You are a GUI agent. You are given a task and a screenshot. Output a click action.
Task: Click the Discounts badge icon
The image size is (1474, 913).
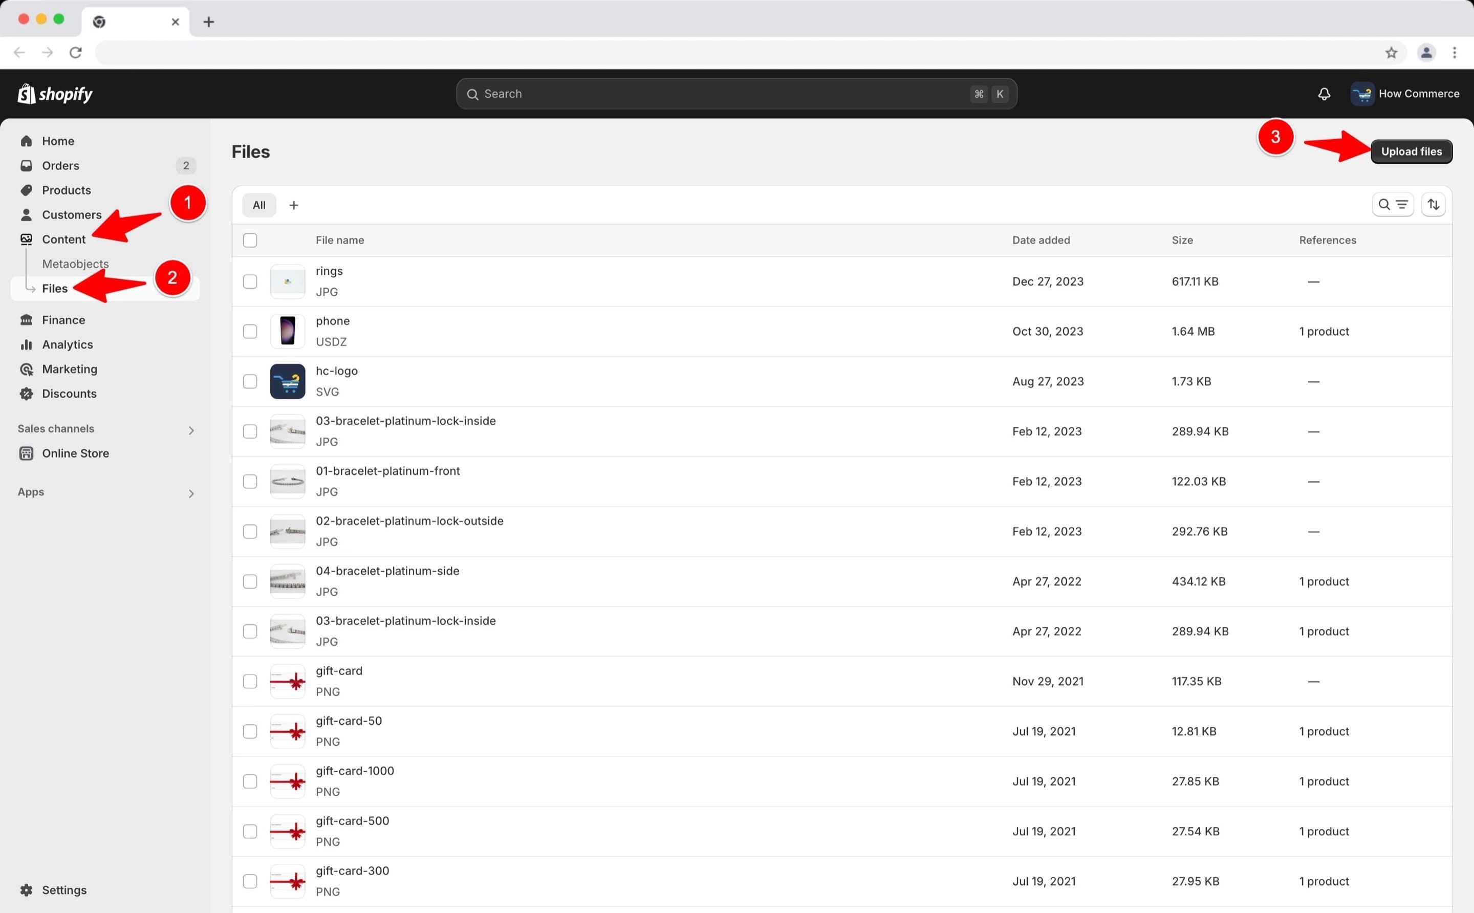click(26, 394)
